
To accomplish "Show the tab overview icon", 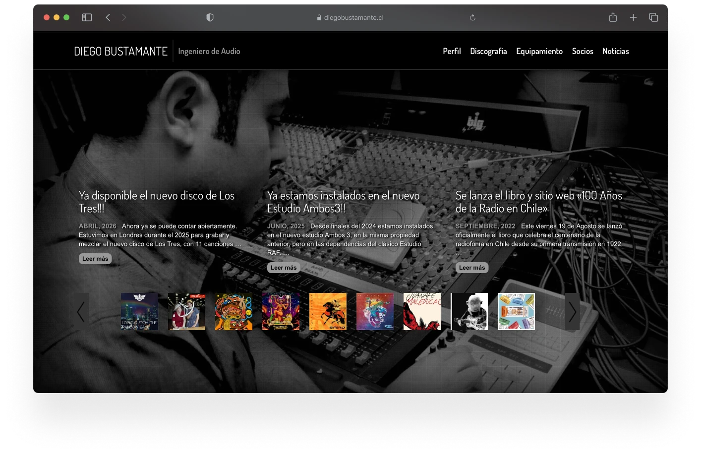I will pyautogui.click(x=653, y=17).
